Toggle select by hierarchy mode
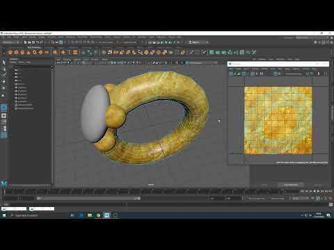This screenshot has width=334, height=250. point(53,42)
